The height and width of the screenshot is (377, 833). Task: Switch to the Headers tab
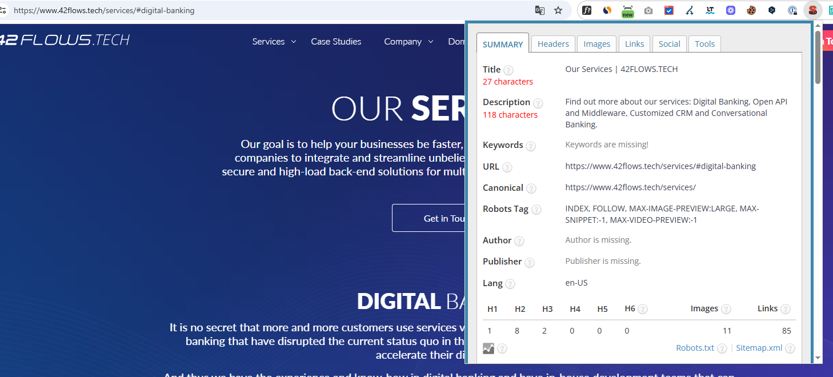[x=553, y=44]
